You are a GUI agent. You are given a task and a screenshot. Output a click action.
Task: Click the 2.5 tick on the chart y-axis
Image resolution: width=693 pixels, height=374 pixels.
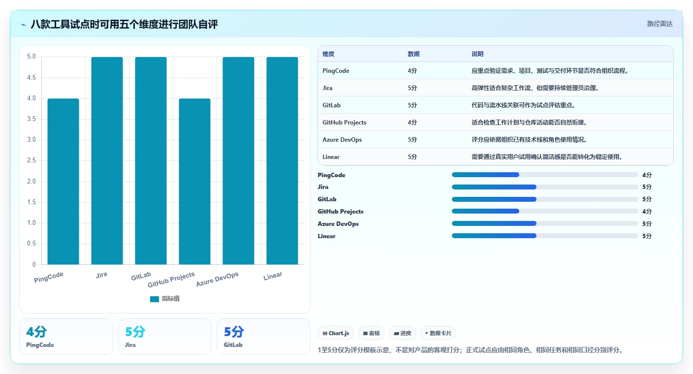(31, 160)
